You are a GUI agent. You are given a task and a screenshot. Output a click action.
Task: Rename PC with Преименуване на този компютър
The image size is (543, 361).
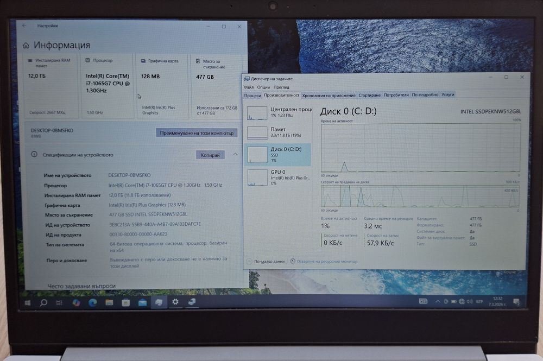point(197,133)
